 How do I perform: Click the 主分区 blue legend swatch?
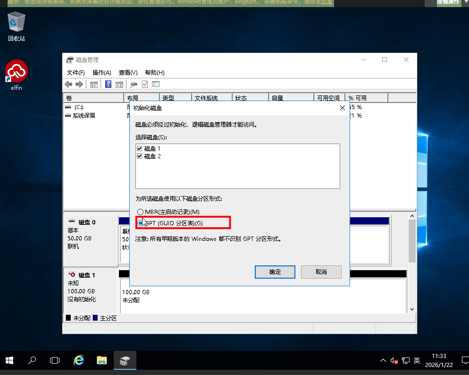pos(95,318)
